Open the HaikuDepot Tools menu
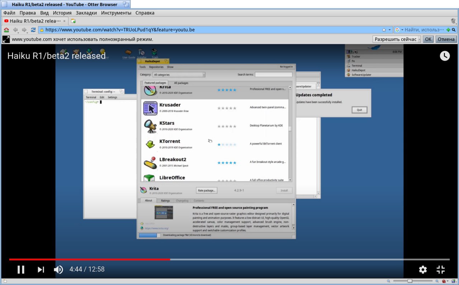 (x=142, y=67)
